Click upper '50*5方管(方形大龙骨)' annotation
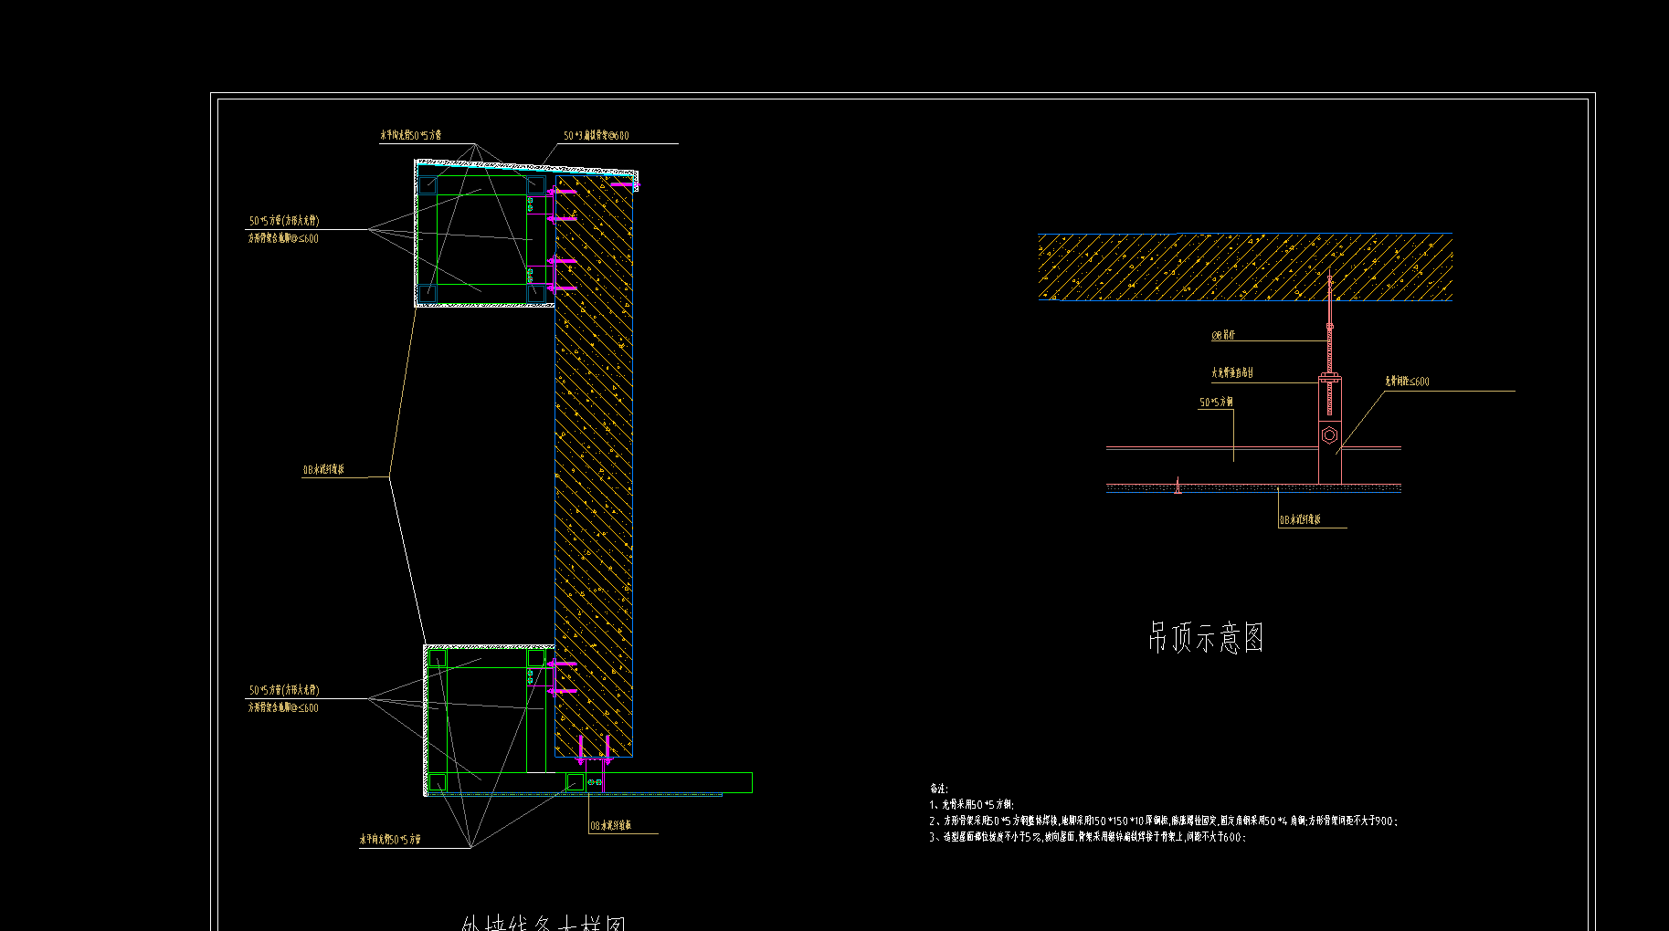The width and height of the screenshot is (1669, 931). click(x=284, y=221)
